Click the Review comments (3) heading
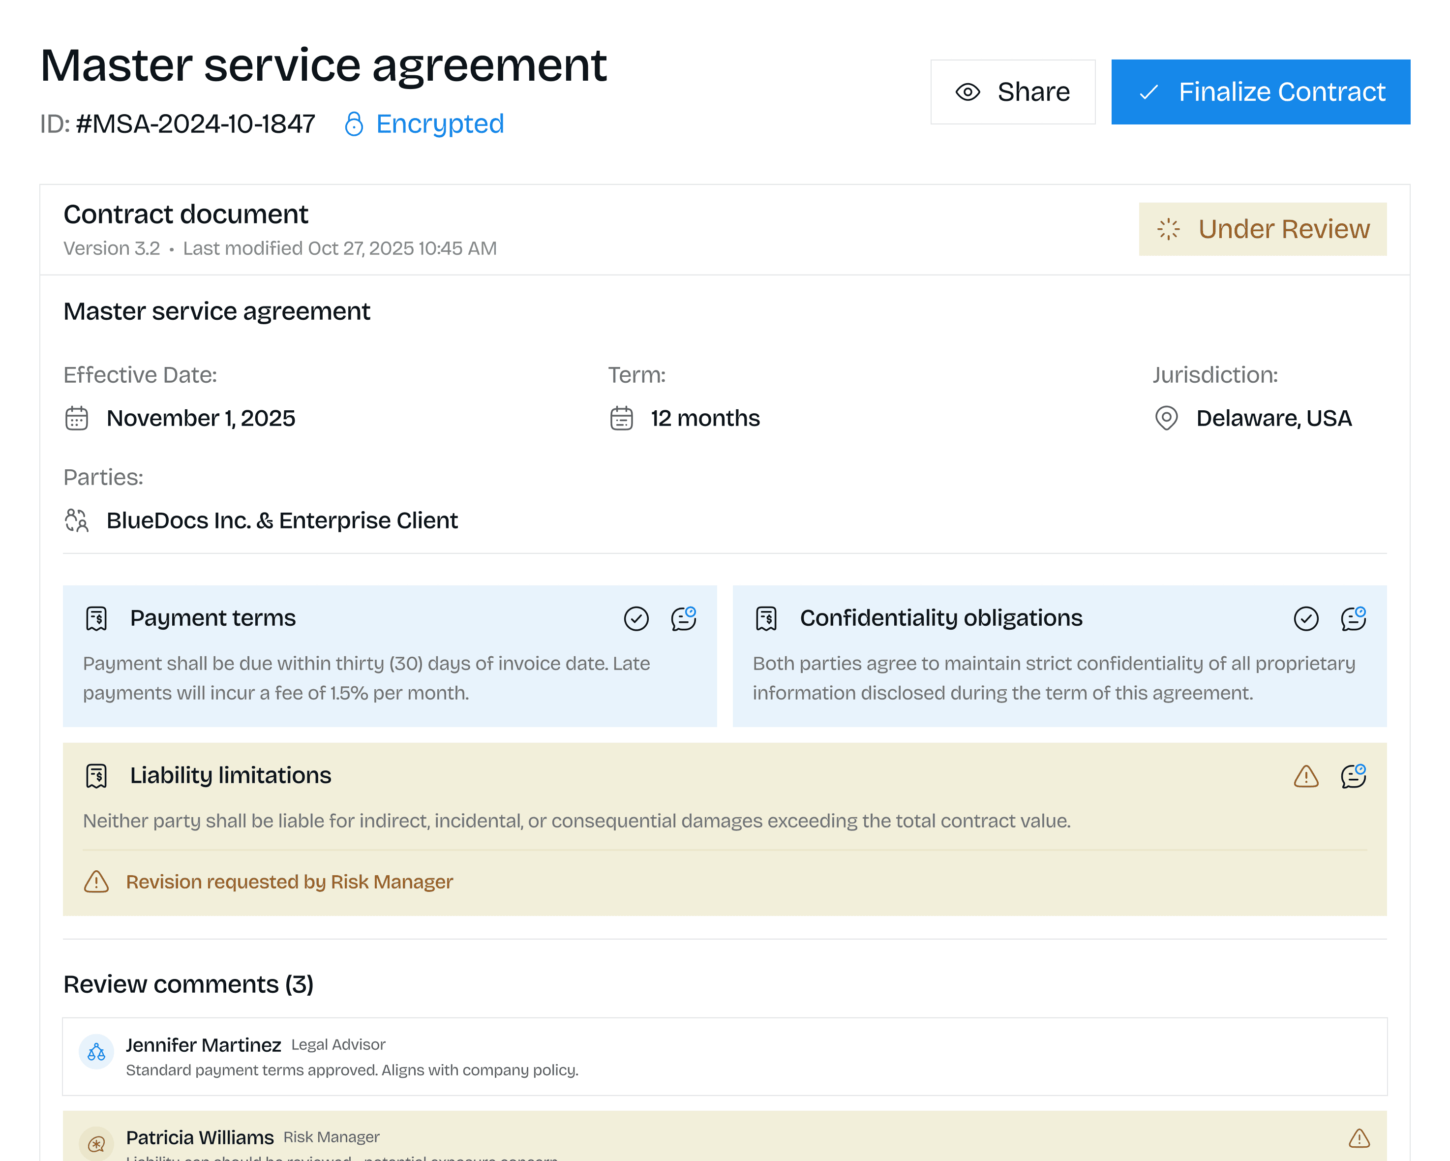 click(188, 985)
